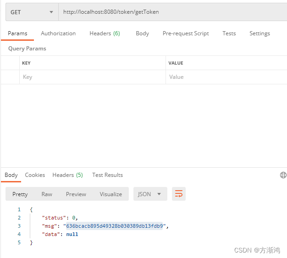Viewport: 287px width, 258px height.
Task: Open the response Headers (5) tab
Action: pos(67,175)
